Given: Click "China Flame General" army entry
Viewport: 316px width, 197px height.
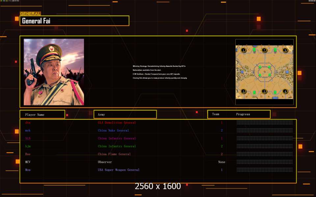Looking at the screenshot, I should click(114, 154).
